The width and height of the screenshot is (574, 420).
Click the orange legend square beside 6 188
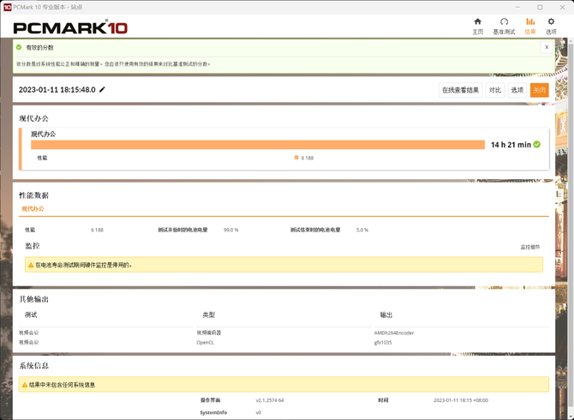[x=296, y=158]
